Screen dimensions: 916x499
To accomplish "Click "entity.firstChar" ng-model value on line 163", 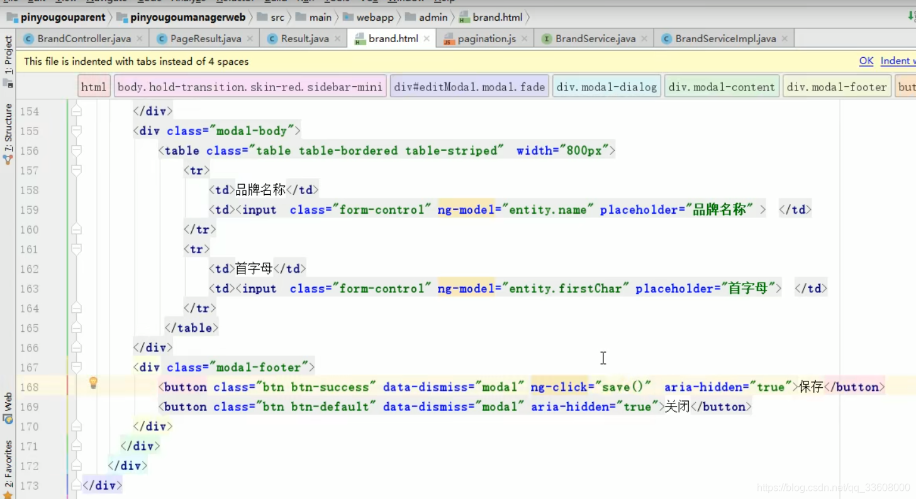I will (x=566, y=288).
